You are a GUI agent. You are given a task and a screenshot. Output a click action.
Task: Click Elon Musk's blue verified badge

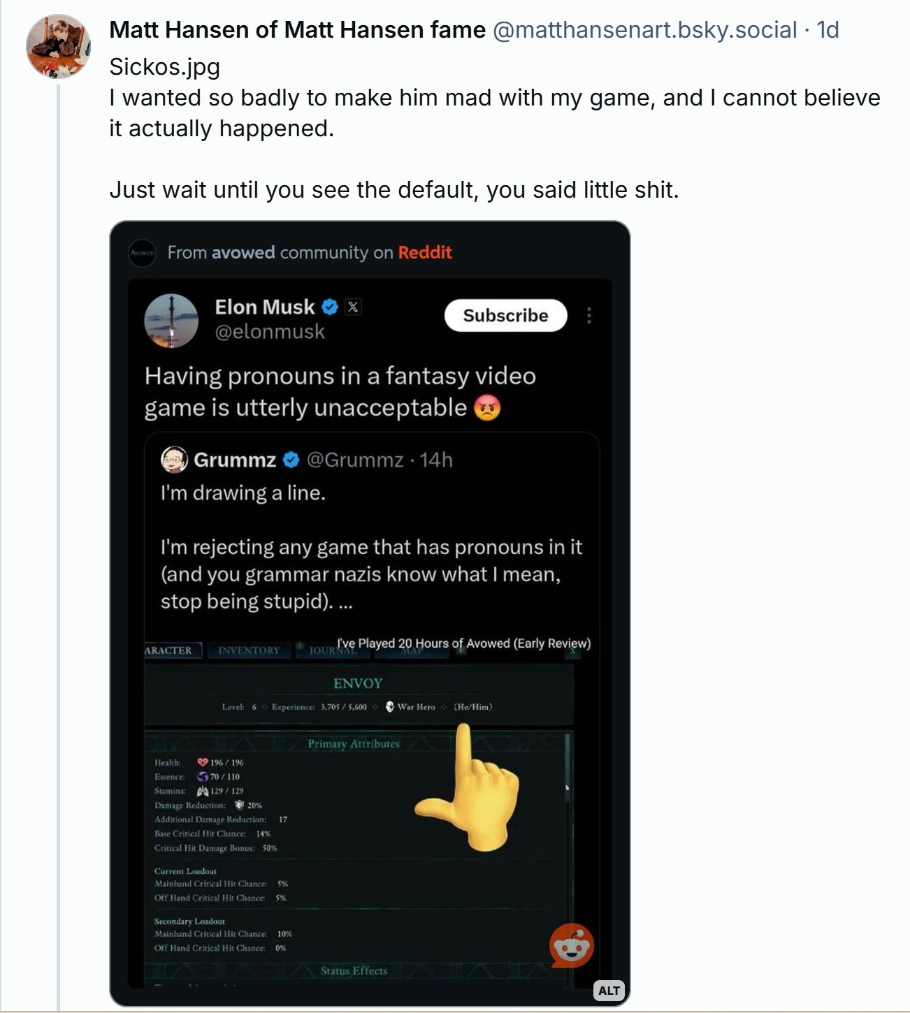pos(330,307)
